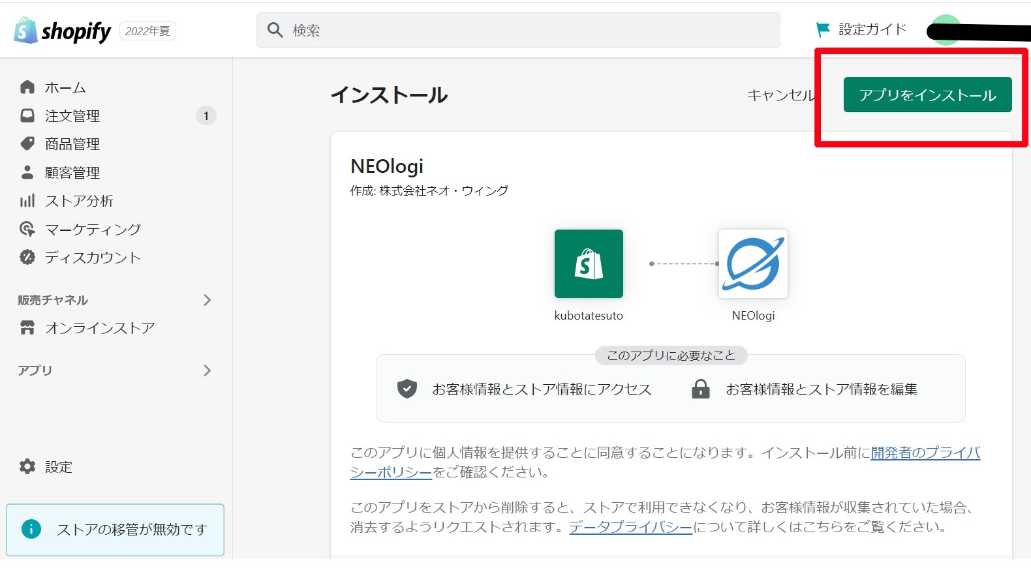Image resolution: width=1031 pixels, height=587 pixels.
Task: Open 注文管理 in the sidebar
Action: (72, 115)
